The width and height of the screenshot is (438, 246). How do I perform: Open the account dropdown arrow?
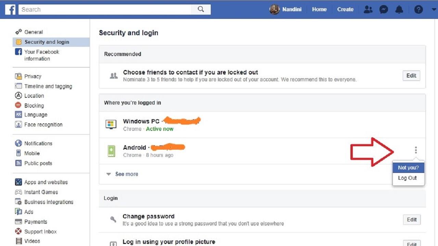(434, 10)
